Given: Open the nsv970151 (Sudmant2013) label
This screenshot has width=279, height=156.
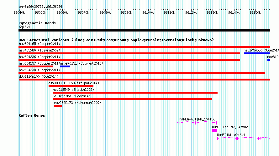Looking at the screenshot, I should click(x=82, y=63).
